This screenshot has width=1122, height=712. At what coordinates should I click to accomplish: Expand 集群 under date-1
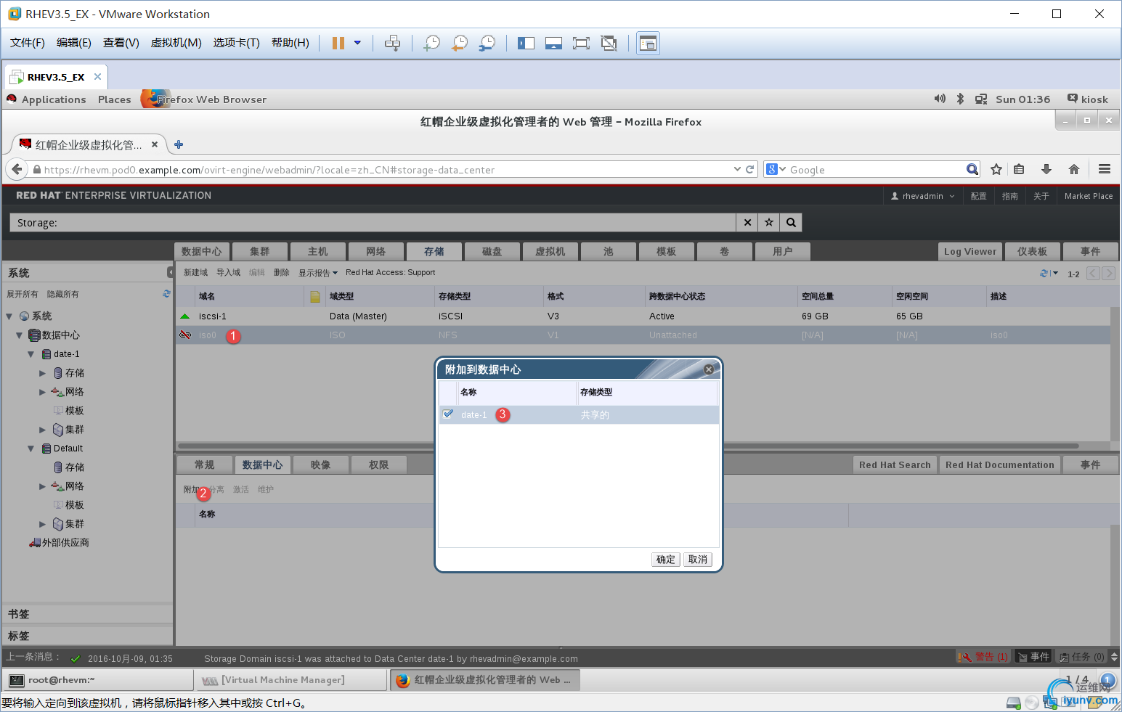click(42, 430)
